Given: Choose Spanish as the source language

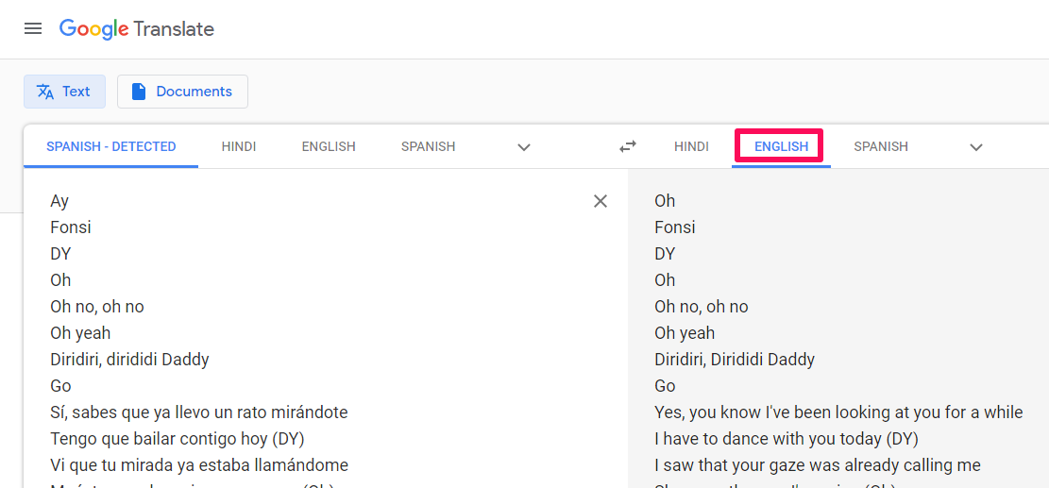Looking at the screenshot, I should [x=428, y=146].
